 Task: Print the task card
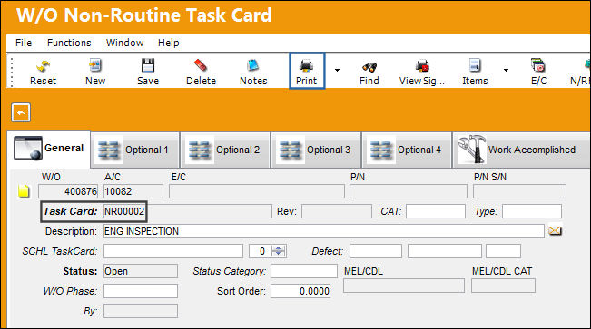pyautogui.click(x=307, y=71)
